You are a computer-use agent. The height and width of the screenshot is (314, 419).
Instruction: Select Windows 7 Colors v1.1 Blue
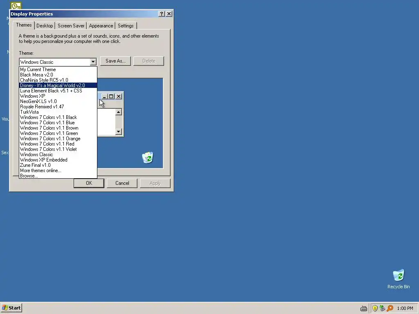pyautogui.click(x=58, y=123)
